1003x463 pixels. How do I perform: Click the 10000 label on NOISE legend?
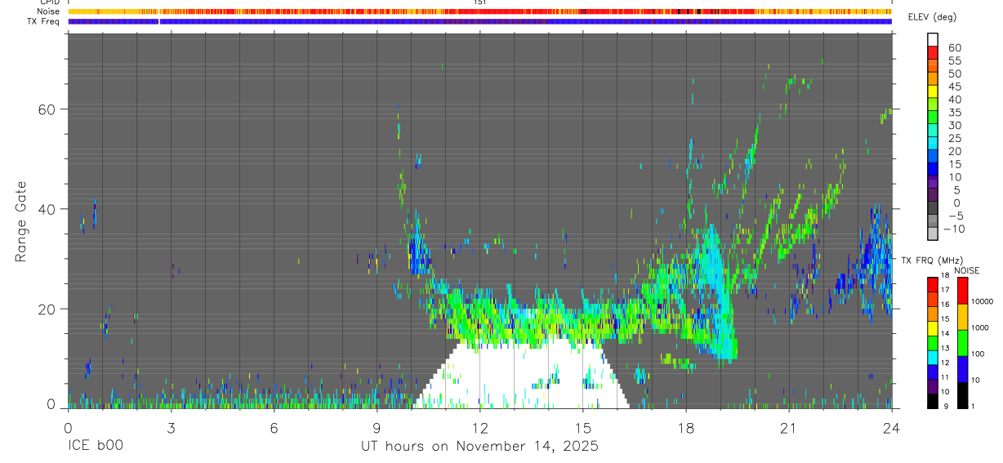click(983, 301)
